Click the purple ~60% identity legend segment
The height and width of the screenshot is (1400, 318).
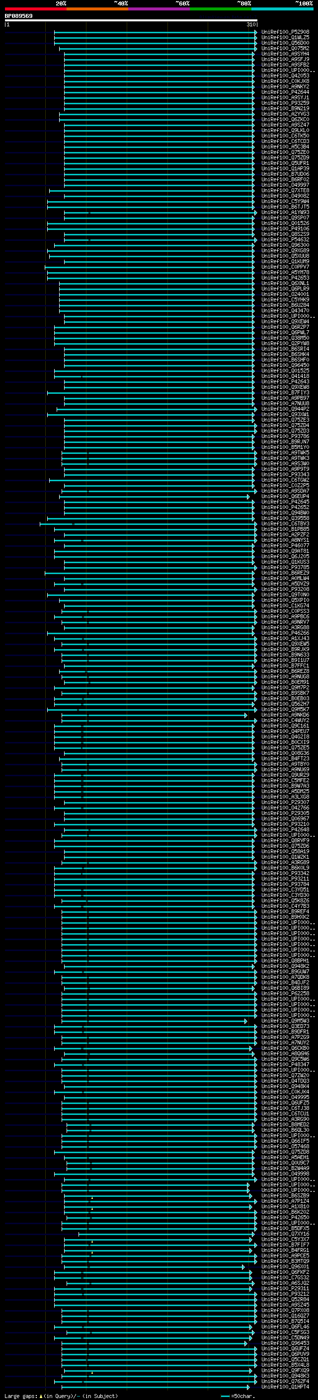pos(159,9)
